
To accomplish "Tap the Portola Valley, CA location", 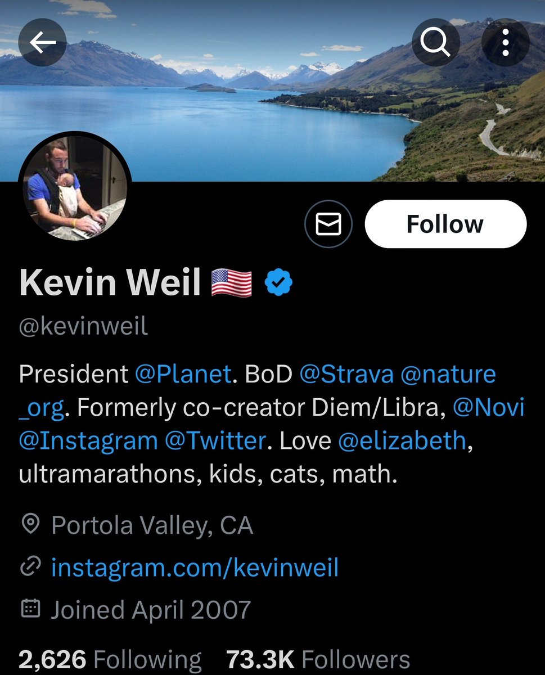I will tap(152, 526).
